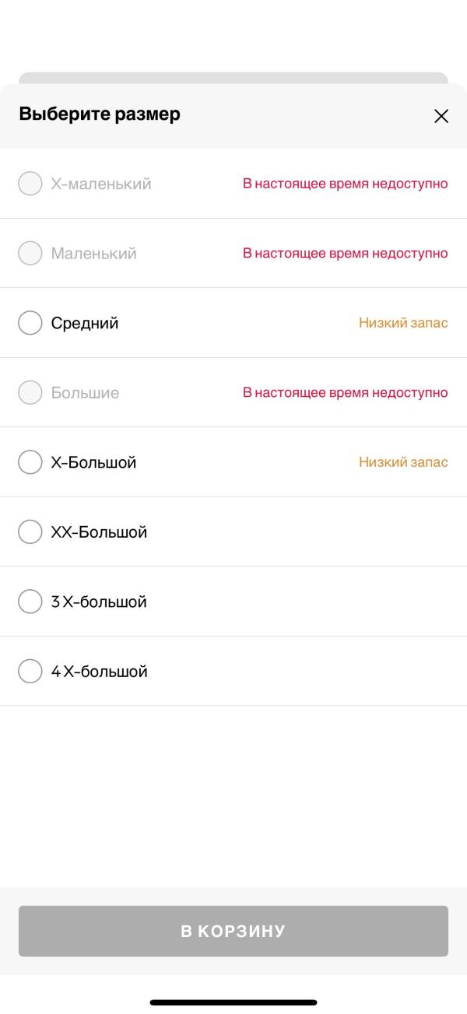Tap the disabled Маленький radio button

click(30, 254)
